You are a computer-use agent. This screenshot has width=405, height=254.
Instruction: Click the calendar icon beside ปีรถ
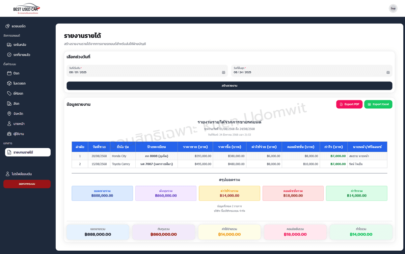(9, 73)
